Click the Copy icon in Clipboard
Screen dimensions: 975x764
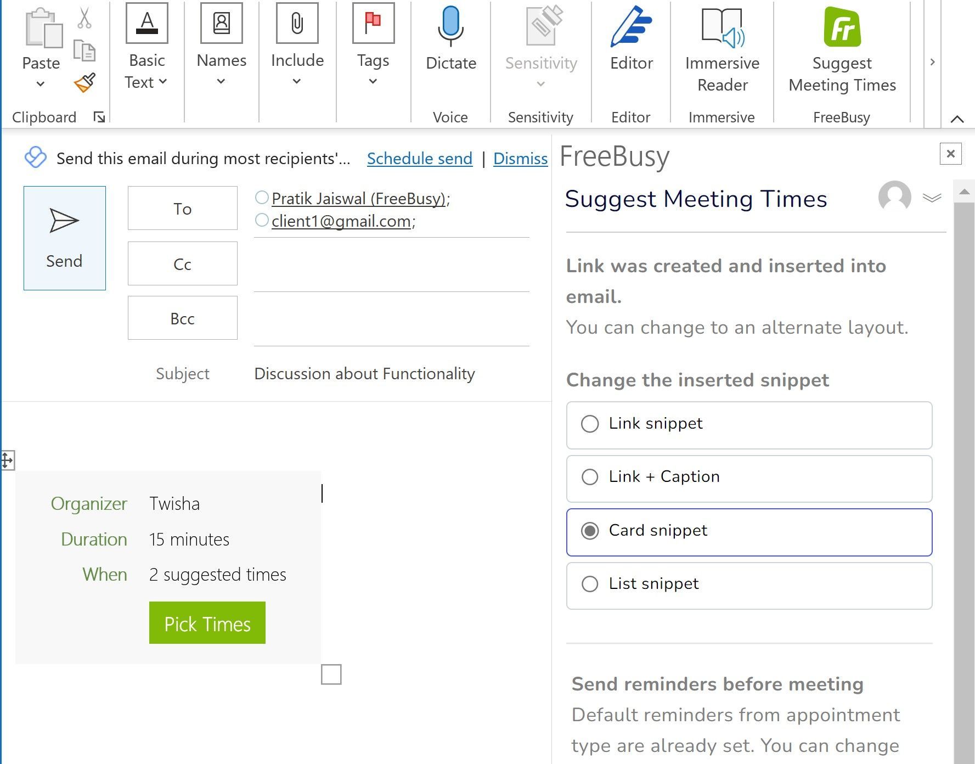tap(84, 51)
